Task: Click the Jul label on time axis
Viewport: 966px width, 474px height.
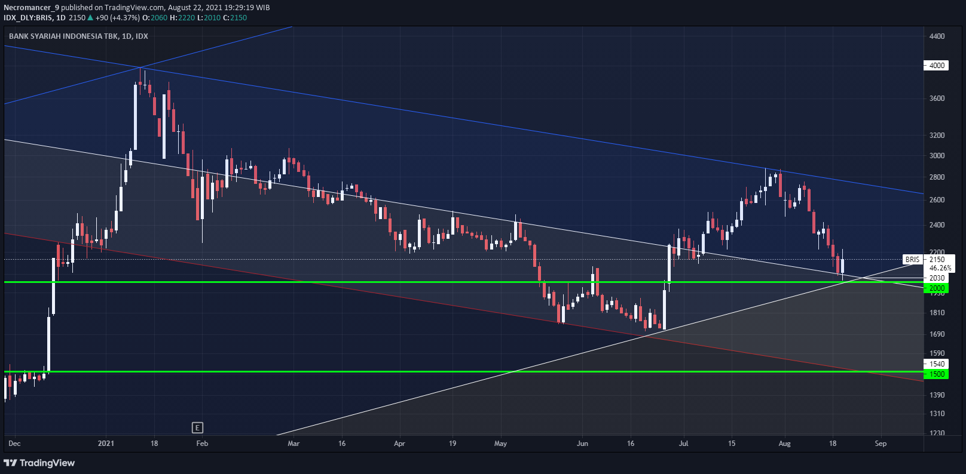Action: point(683,443)
